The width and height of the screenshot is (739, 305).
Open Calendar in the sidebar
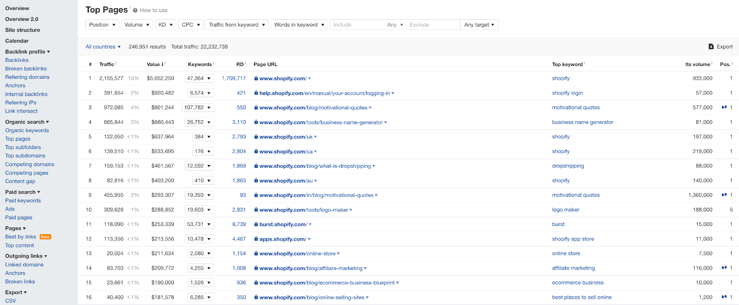[17, 41]
